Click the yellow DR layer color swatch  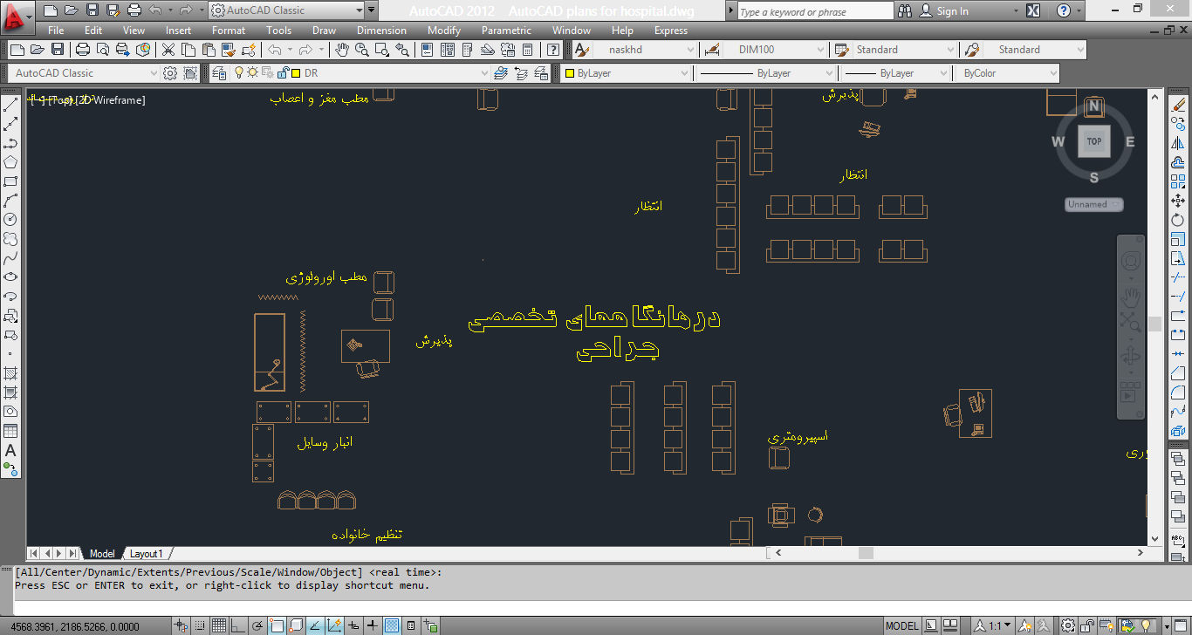point(297,73)
